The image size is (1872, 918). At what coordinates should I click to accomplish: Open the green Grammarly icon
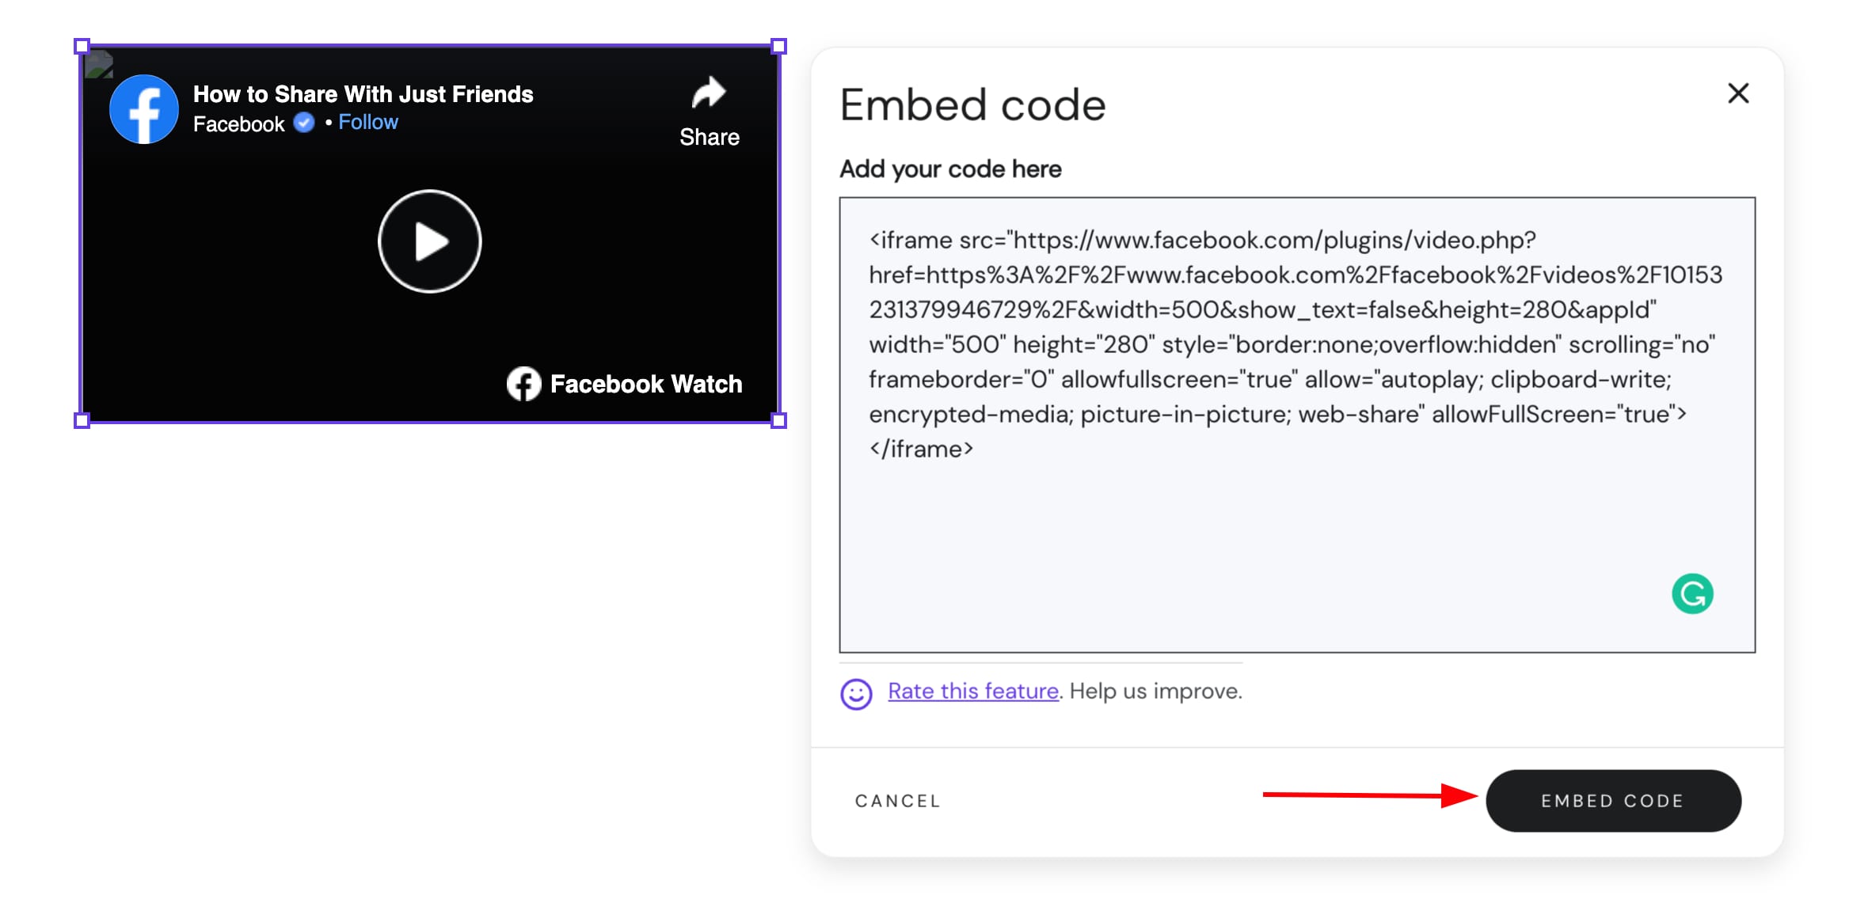(x=1692, y=594)
